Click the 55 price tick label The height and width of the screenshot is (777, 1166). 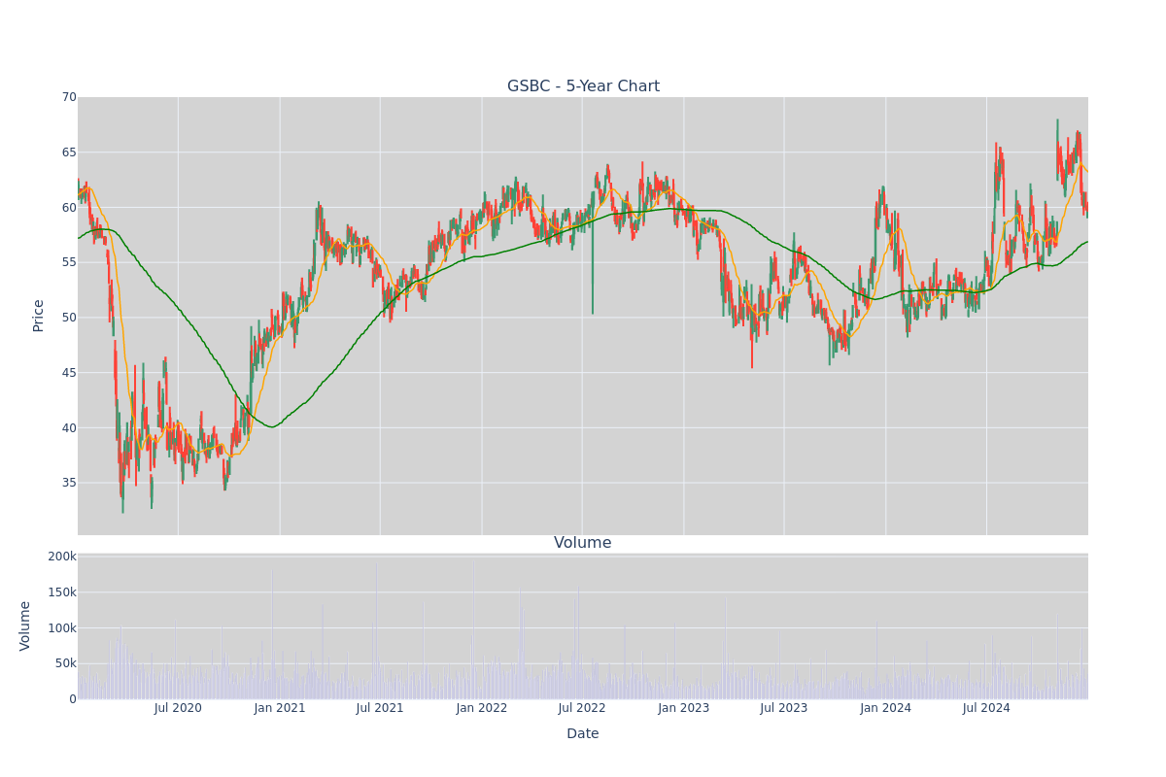(69, 262)
